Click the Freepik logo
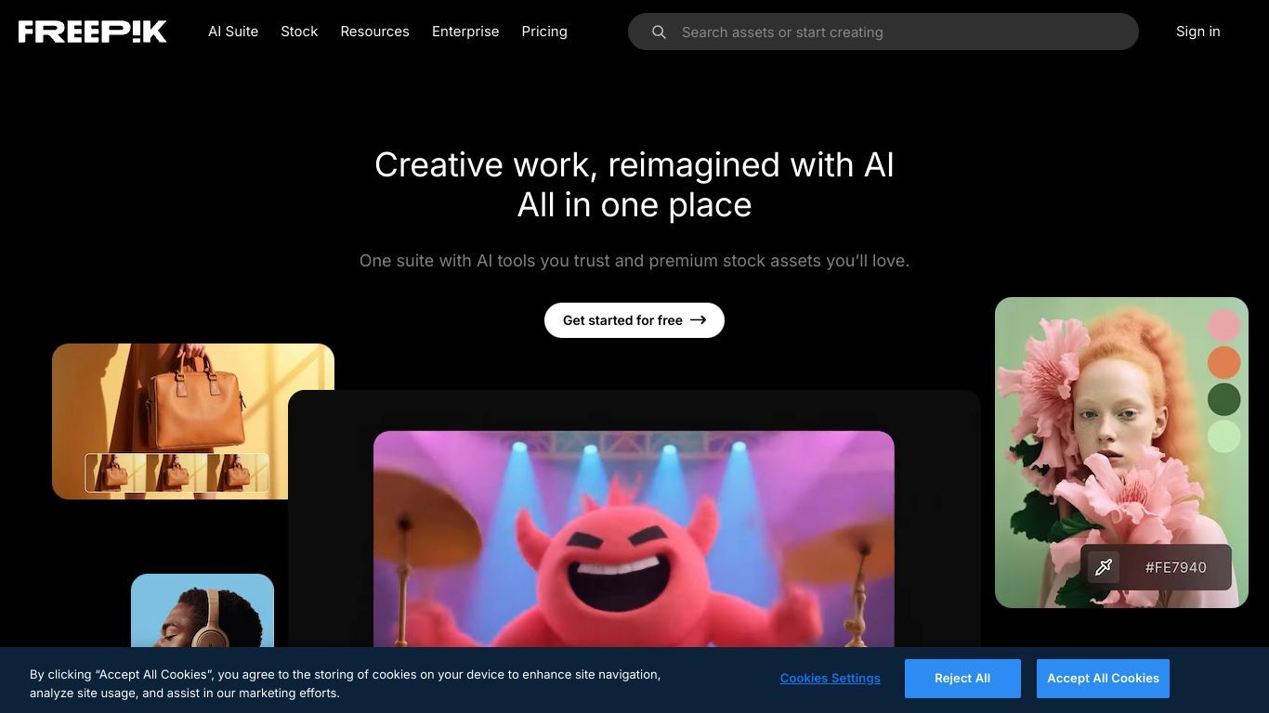The width and height of the screenshot is (1269, 713). click(93, 32)
